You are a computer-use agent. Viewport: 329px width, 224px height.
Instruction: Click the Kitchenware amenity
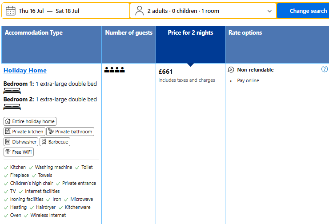(78, 207)
